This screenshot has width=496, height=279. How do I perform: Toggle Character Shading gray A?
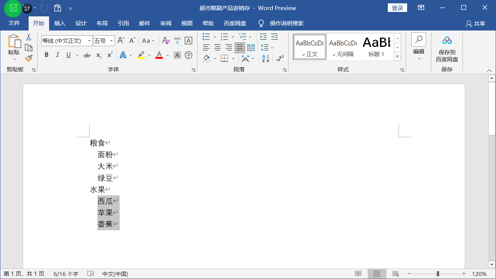click(177, 55)
